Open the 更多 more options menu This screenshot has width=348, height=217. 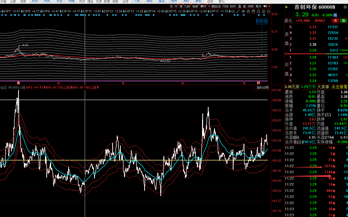point(258,6)
